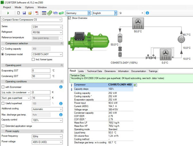
Task: Create a new project with blank page icon
Action: 18,13
